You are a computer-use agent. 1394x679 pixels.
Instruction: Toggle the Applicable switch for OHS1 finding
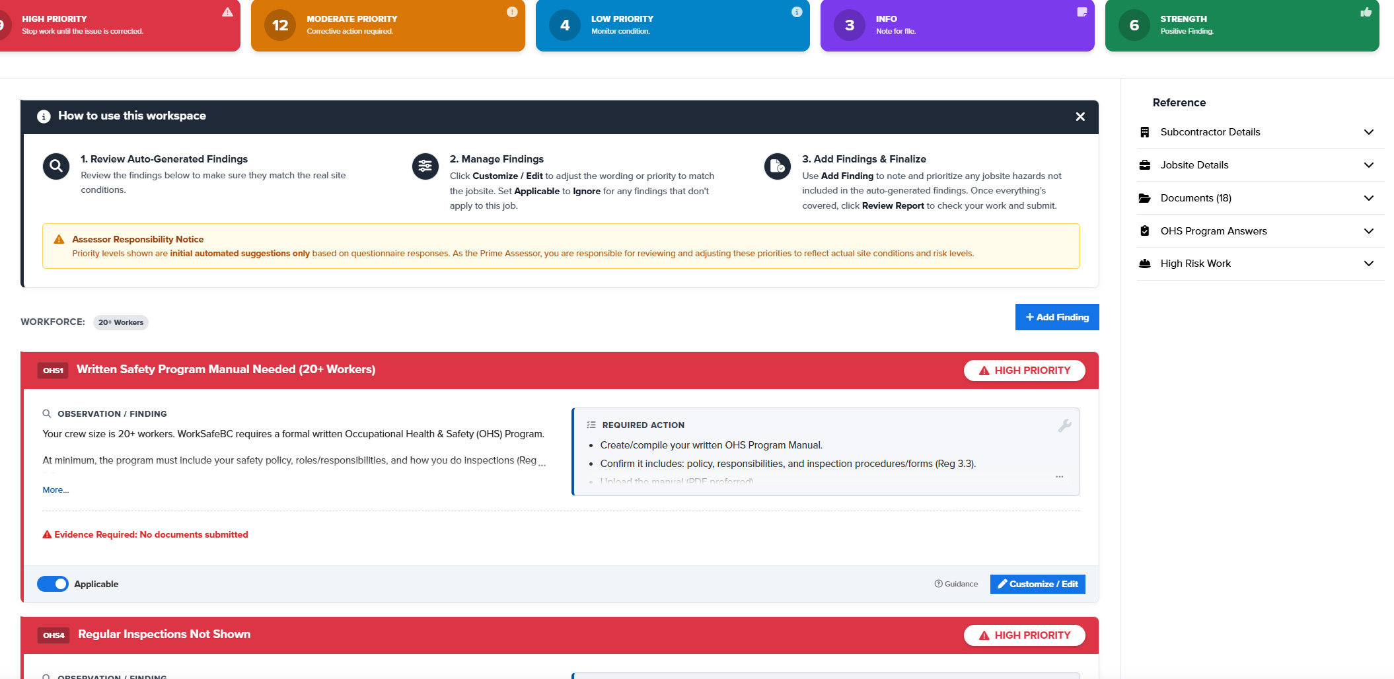point(53,584)
